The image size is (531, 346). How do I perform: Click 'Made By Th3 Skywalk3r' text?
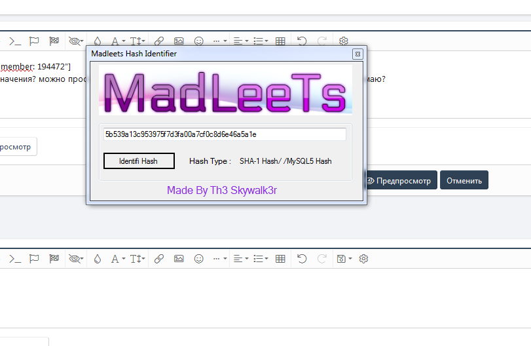[x=222, y=191]
